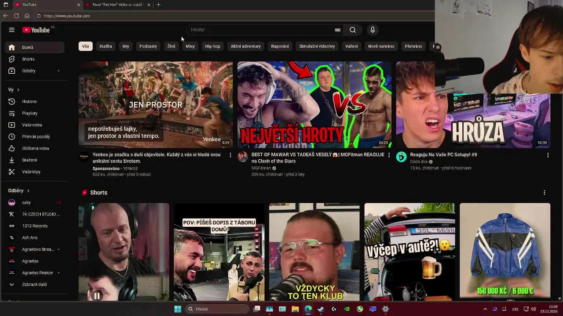Viewport: 563px width, 316px height.
Task: Reload the page with refresh icon
Action: click(16, 16)
